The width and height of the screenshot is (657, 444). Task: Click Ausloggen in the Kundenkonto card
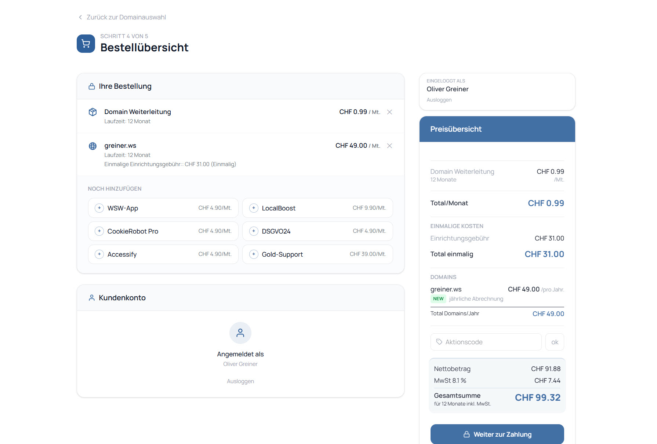point(240,381)
